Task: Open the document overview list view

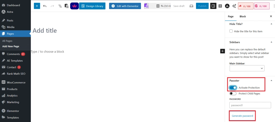Action: [60, 6]
